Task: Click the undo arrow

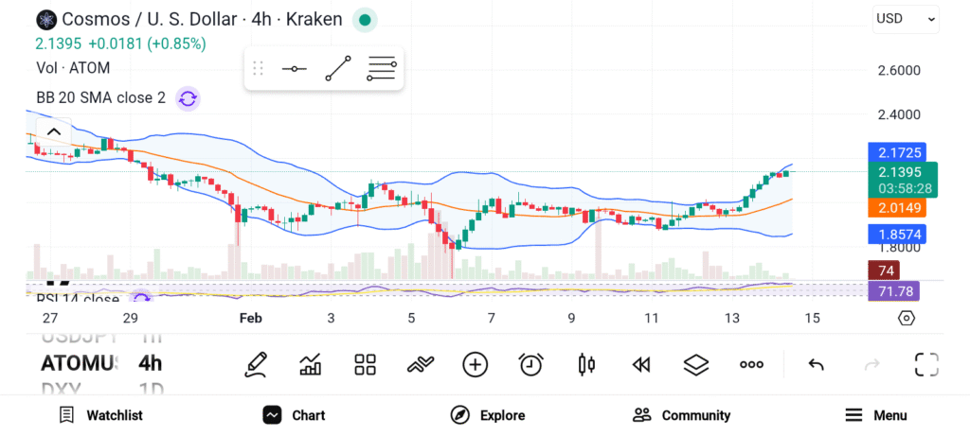Action: click(x=816, y=364)
